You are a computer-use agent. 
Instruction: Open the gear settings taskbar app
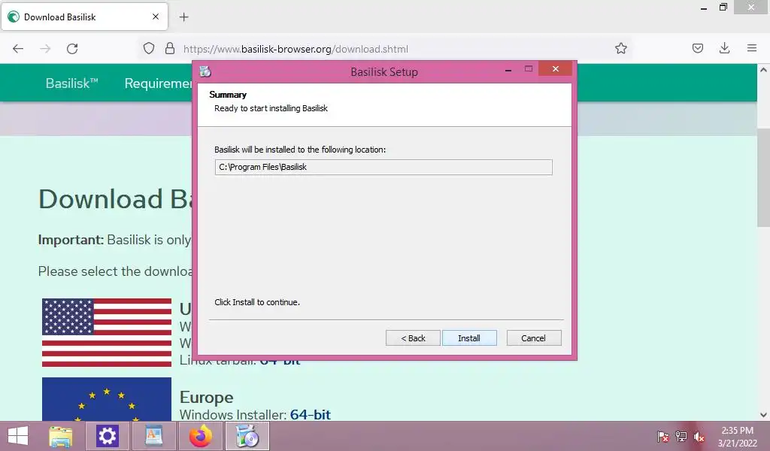coord(107,436)
